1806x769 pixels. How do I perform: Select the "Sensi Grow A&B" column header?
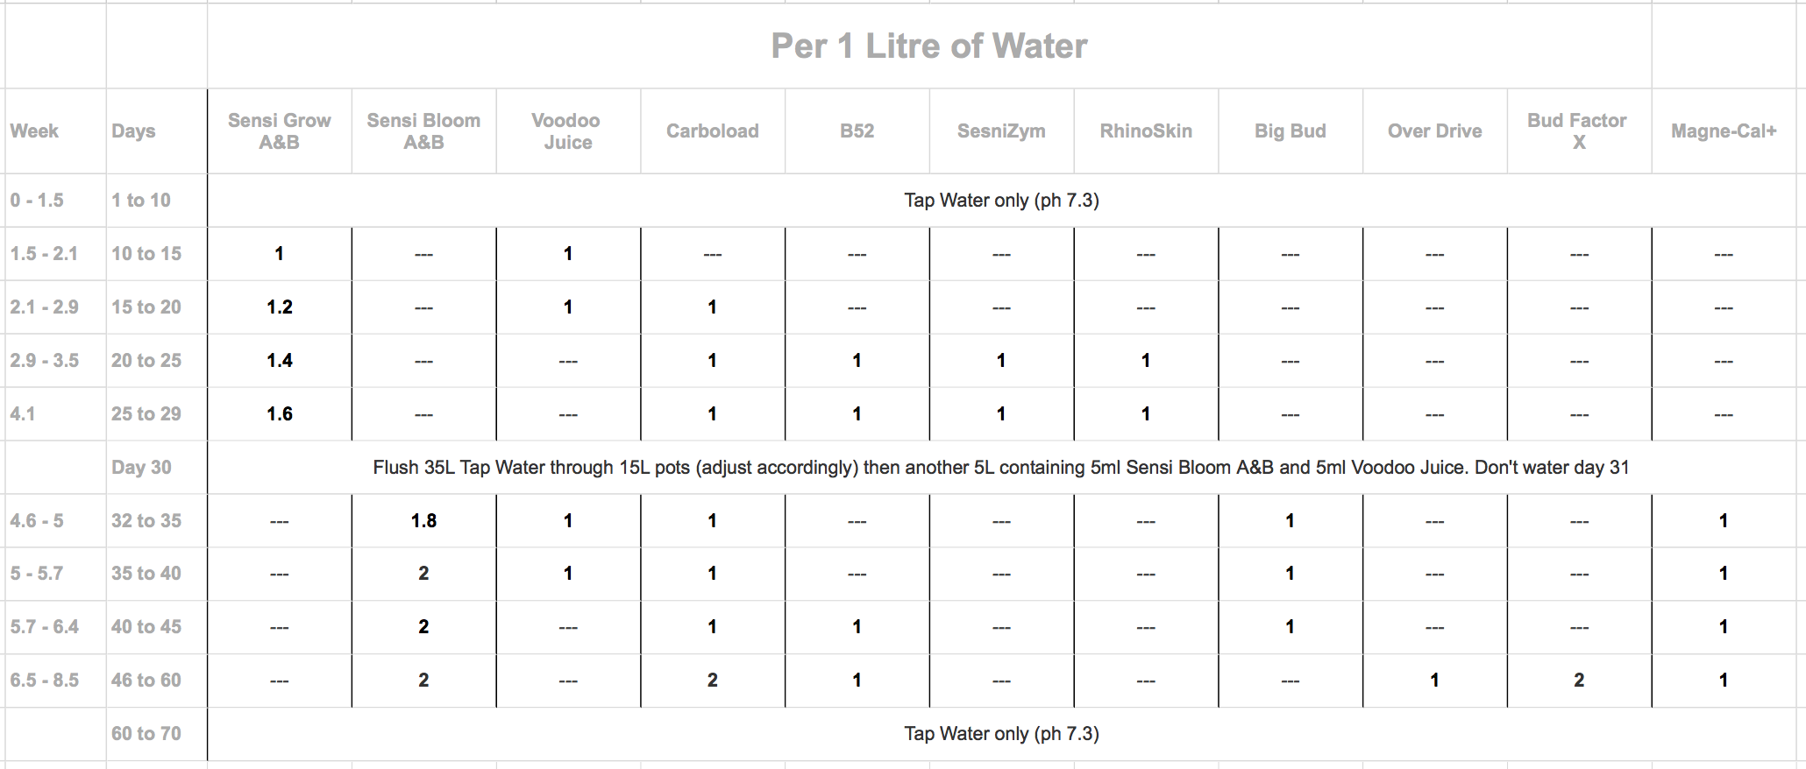279,131
